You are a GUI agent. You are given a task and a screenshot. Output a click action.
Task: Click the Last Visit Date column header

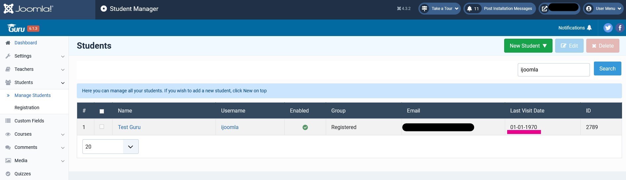pos(527,111)
